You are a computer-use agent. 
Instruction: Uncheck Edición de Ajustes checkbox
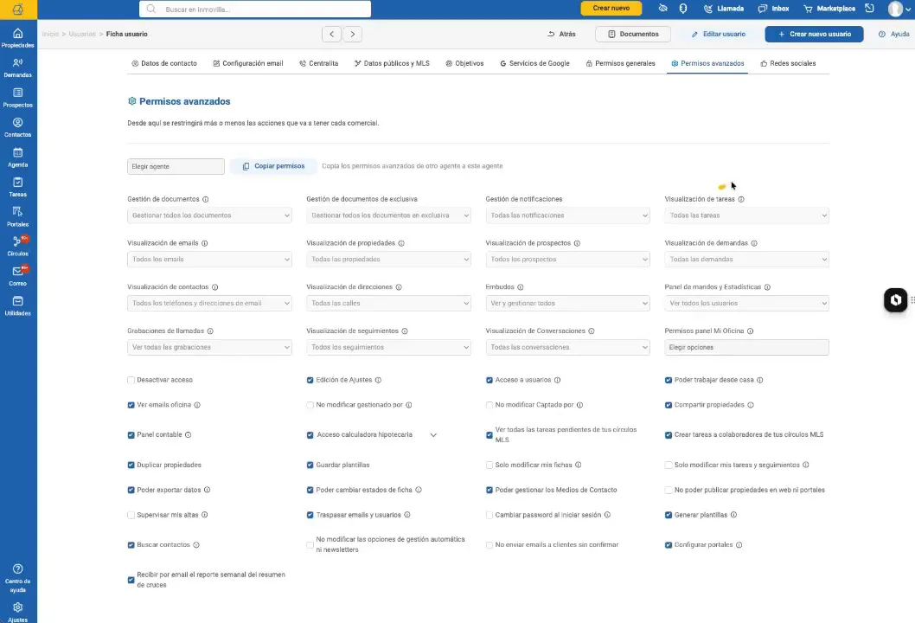point(310,380)
